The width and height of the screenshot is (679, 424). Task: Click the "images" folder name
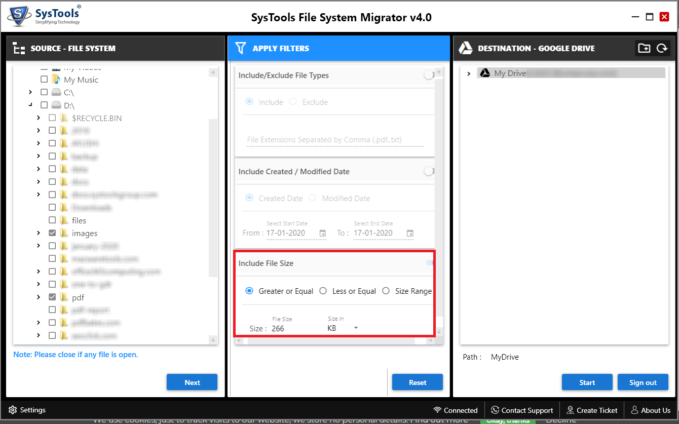85,234
